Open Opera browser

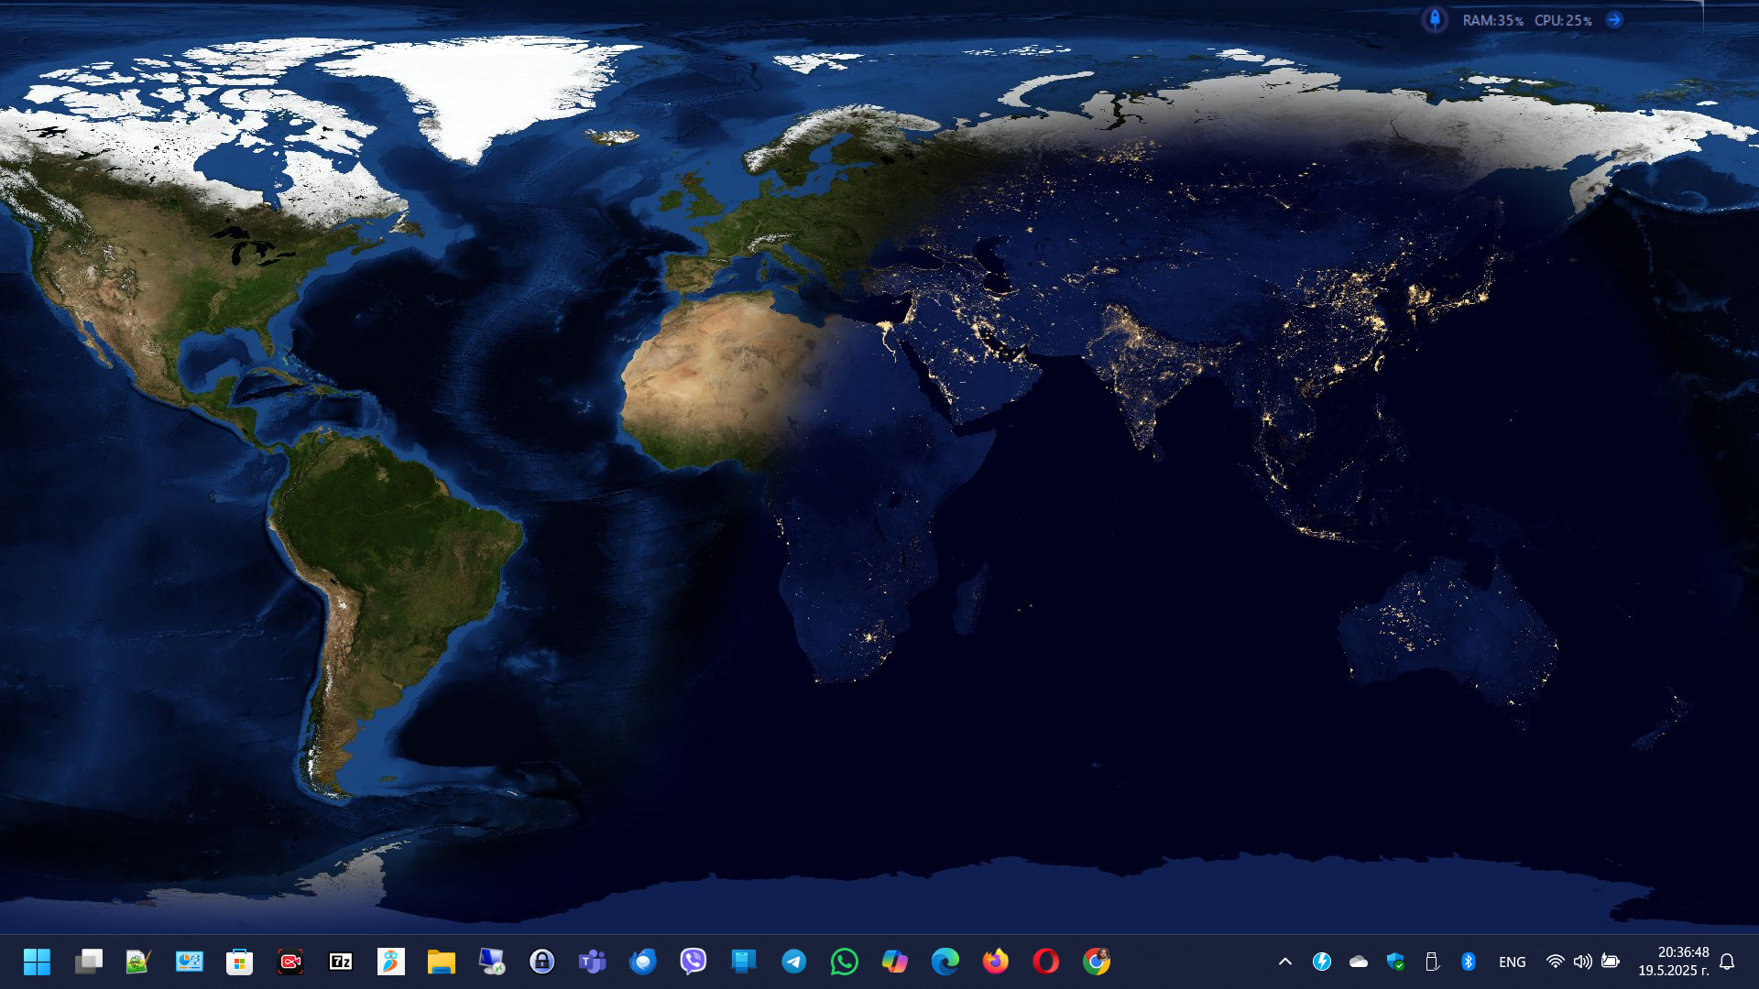pos(1046,962)
